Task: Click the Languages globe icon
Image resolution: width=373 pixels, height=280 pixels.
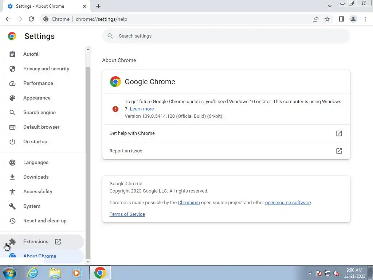Action: (x=12, y=162)
